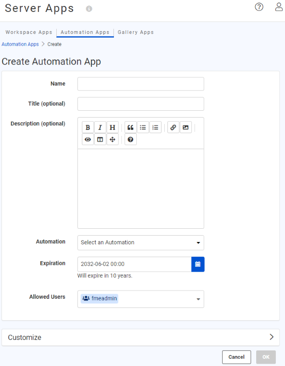Click into the Title (optional) field
Screen dimensions: 285x366
pyautogui.click(x=141, y=104)
